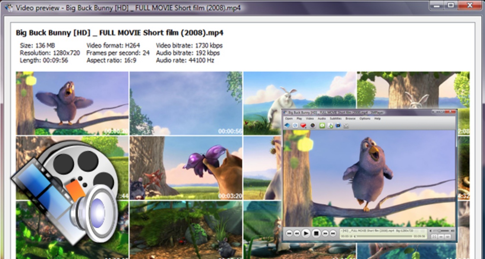The width and height of the screenshot is (485, 259).
Task: Click the Screenshot camera lens icon in SMPlayer
Action: 313,126
